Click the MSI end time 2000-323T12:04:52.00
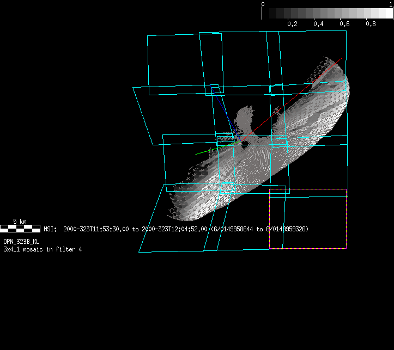Image resolution: width=394 pixels, height=350 pixels. (x=174, y=229)
